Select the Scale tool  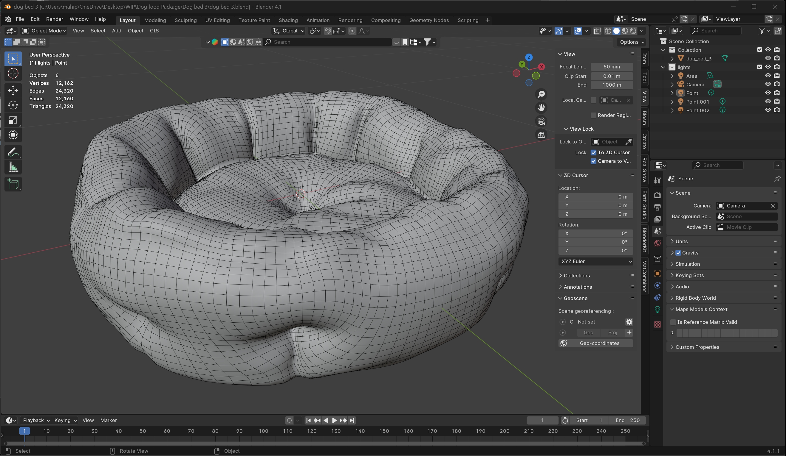pos(13,120)
